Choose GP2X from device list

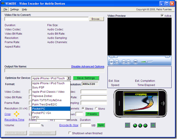(51, 117)
